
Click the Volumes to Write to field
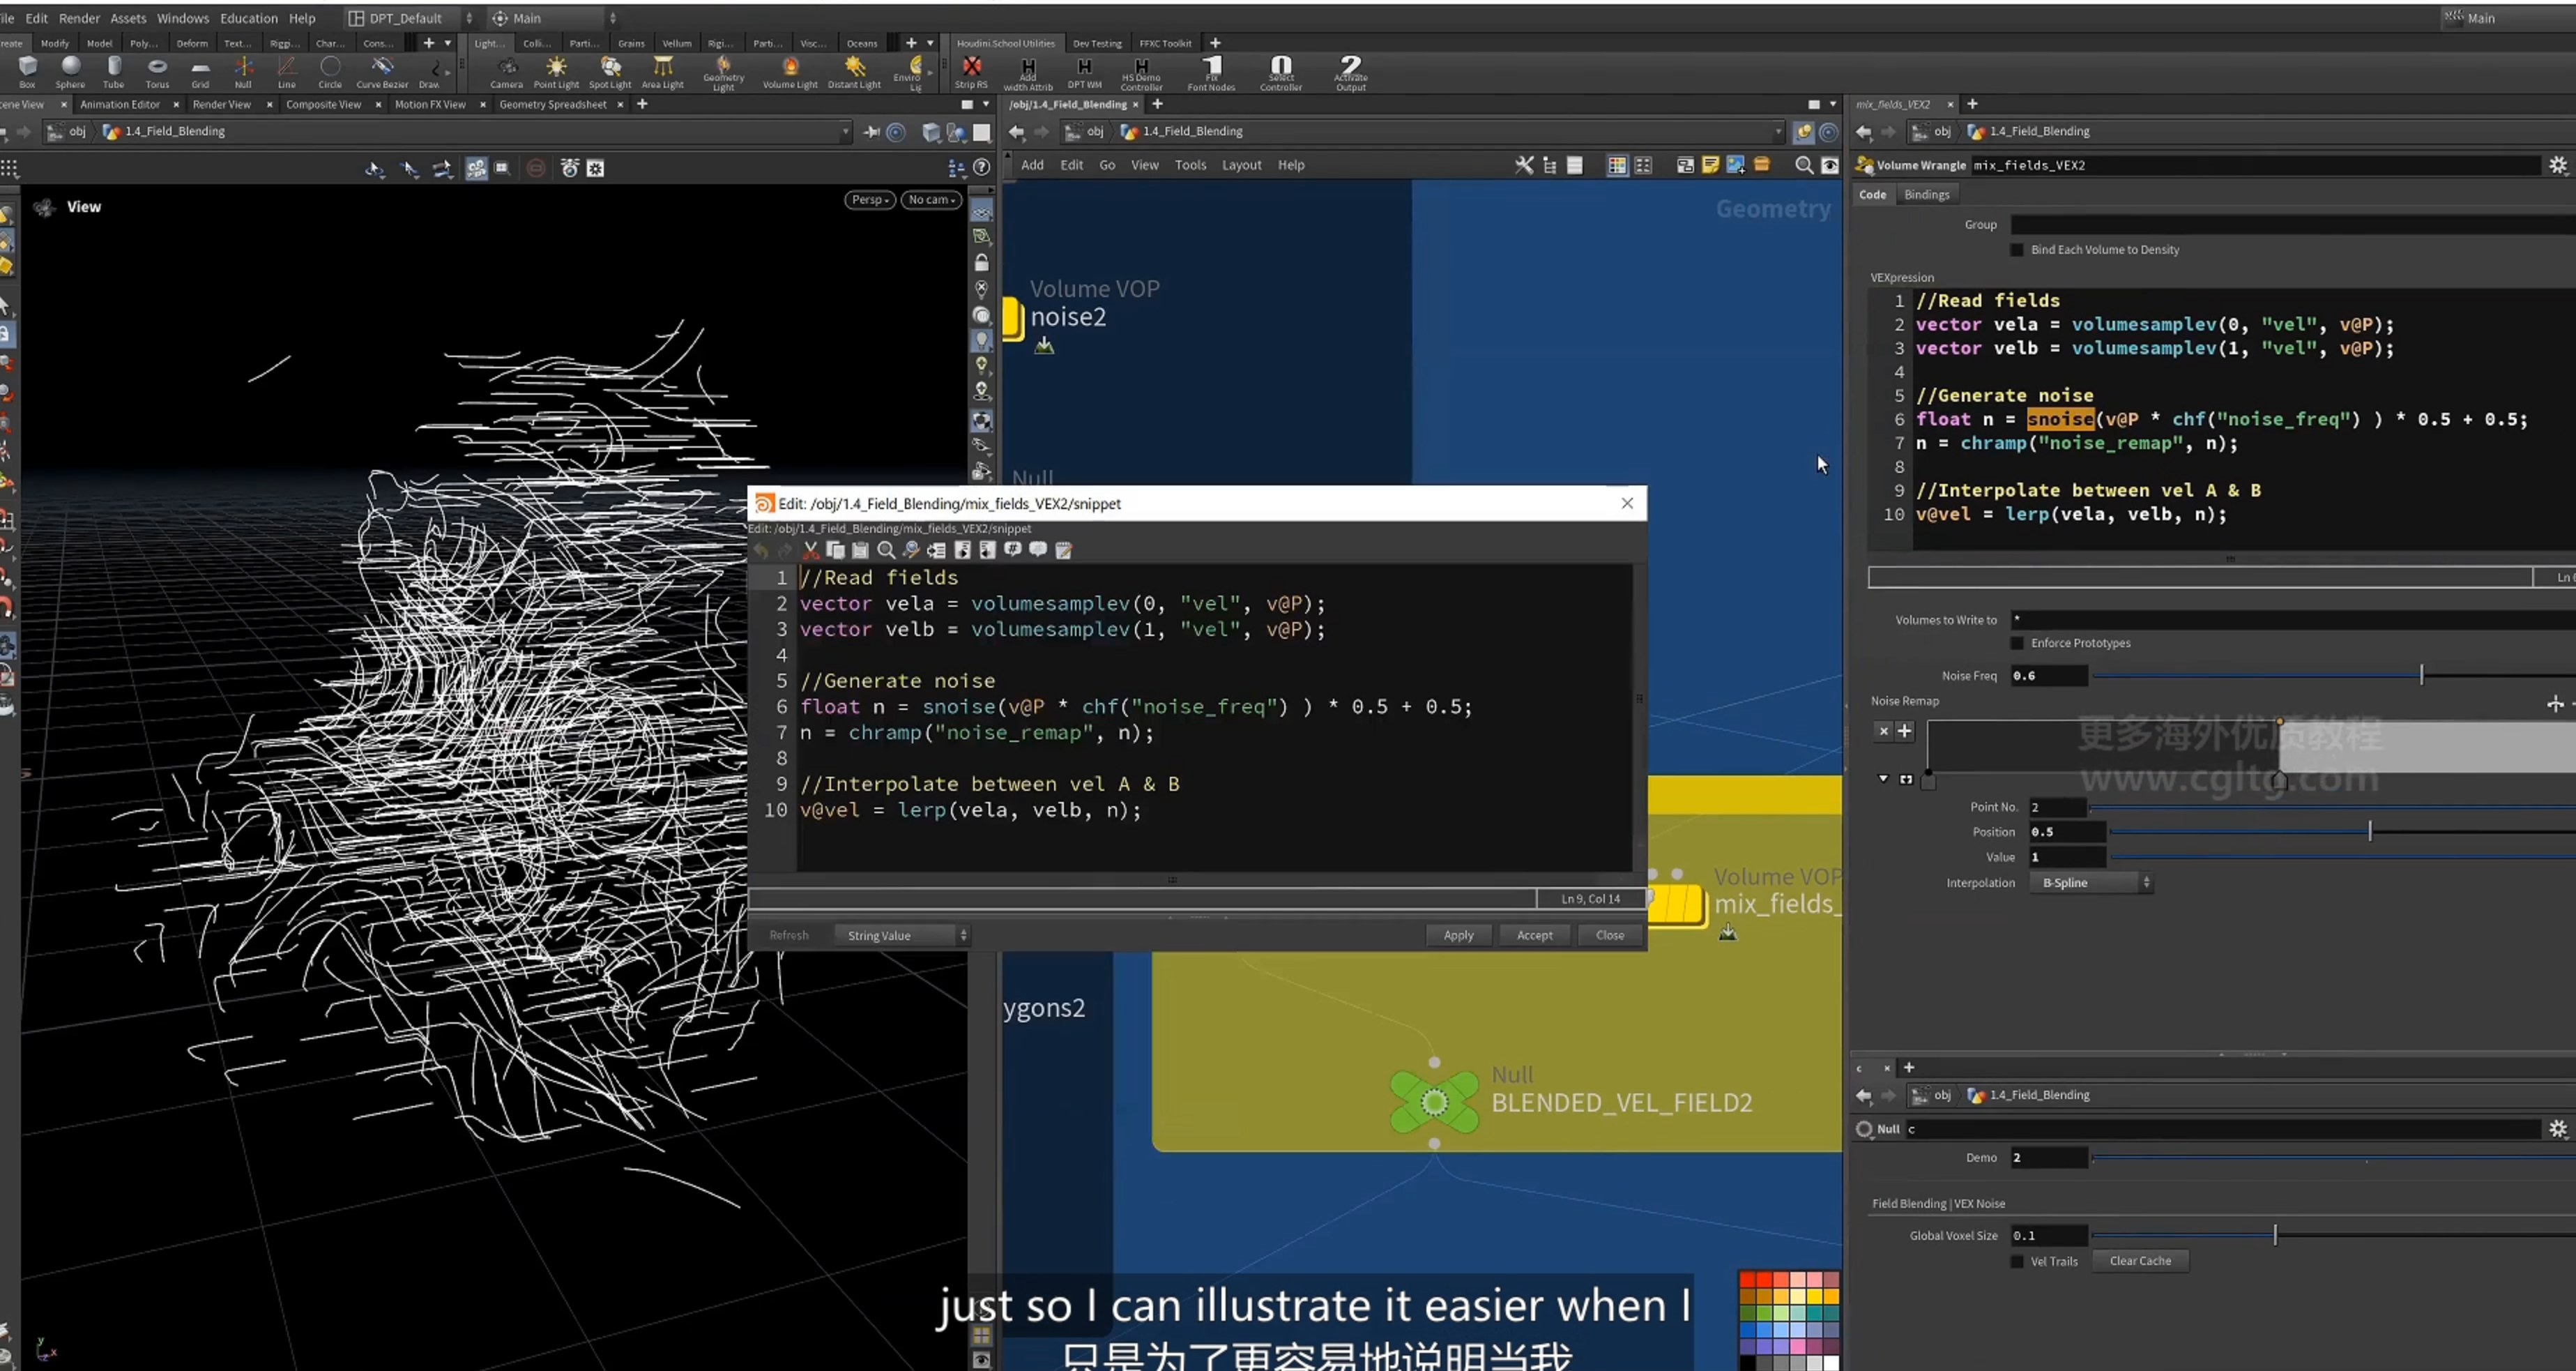2292,620
